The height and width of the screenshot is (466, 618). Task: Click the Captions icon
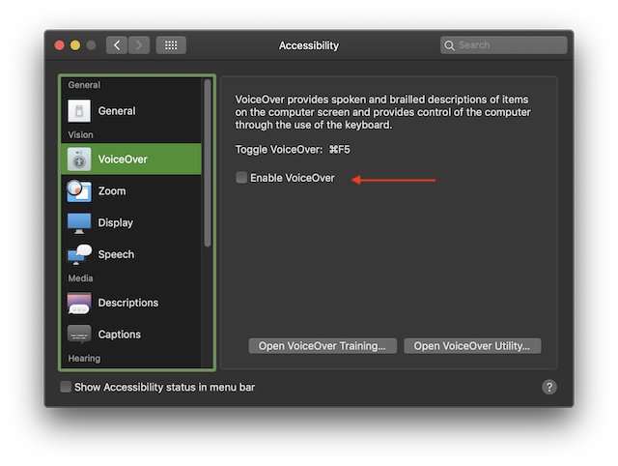[x=79, y=335]
